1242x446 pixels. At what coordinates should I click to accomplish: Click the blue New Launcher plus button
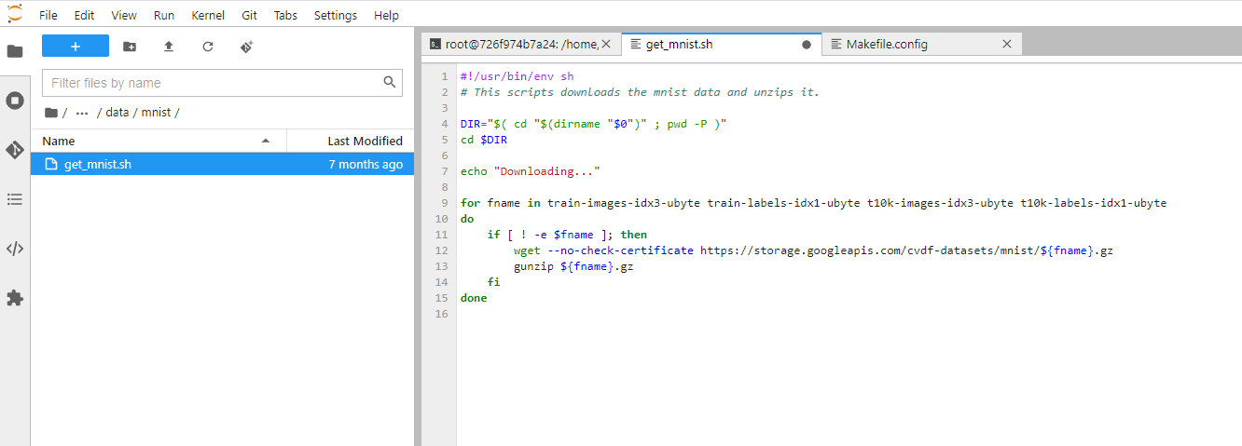pyautogui.click(x=76, y=46)
